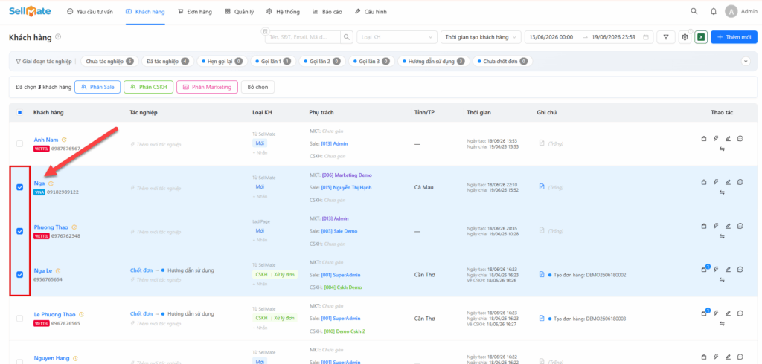The width and height of the screenshot is (762, 364).
Task: Open the Yêu cầu tư vấn menu
Action: [90, 12]
